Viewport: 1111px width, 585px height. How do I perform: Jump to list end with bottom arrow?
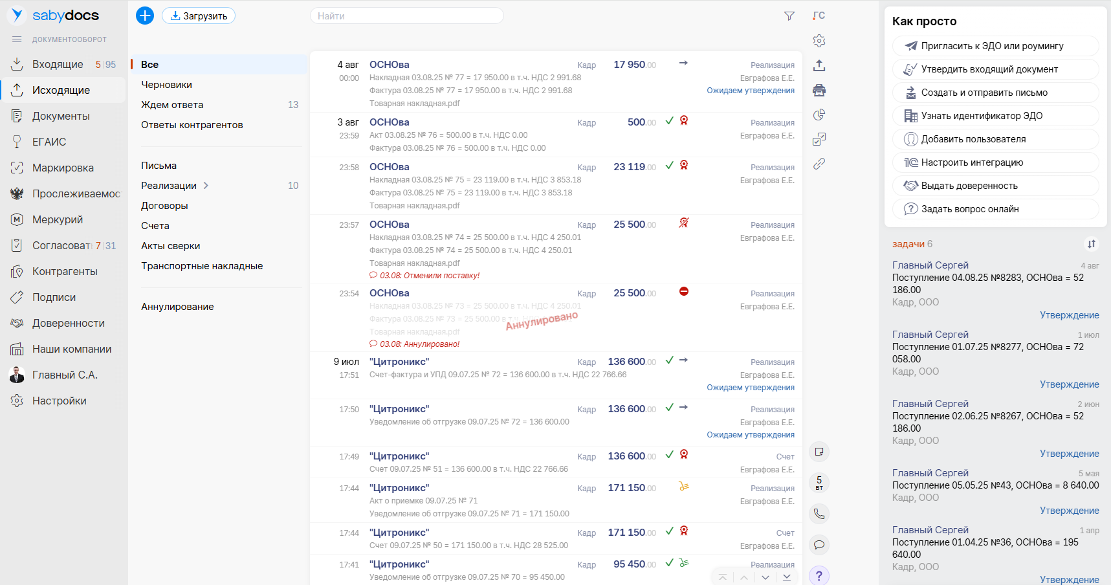(787, 577)
